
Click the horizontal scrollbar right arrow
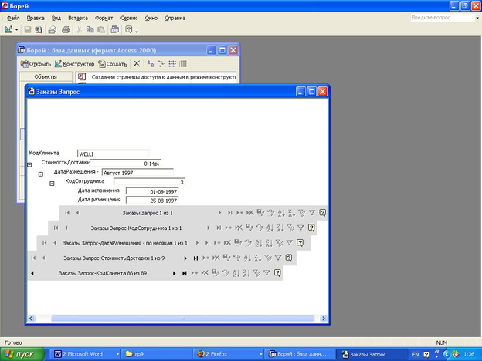tap(323, 319)
